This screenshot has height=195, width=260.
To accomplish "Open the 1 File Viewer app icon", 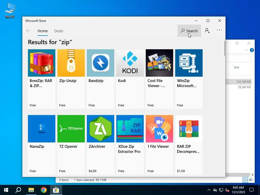I will (x=159, y=129).
